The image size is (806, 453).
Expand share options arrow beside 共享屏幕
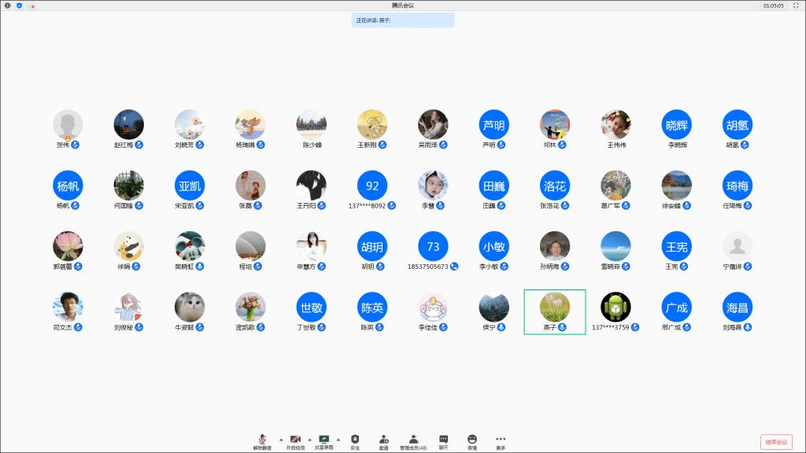point(338,439)
